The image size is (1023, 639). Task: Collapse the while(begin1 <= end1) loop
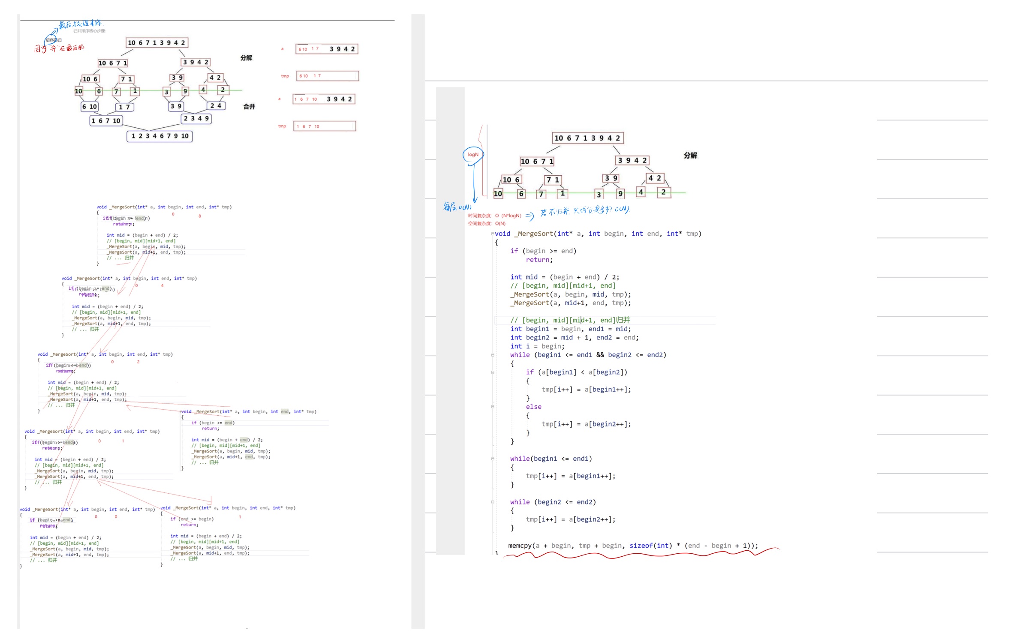[x=493, y=459]
